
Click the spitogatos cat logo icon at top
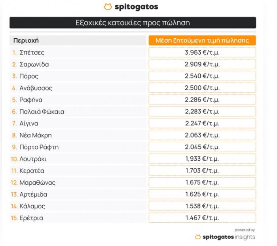[x=108, y=7]
